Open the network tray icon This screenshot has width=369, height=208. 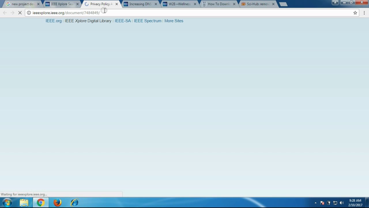click(335, 203)
